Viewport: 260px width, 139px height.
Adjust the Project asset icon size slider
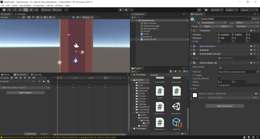(182, 133)
